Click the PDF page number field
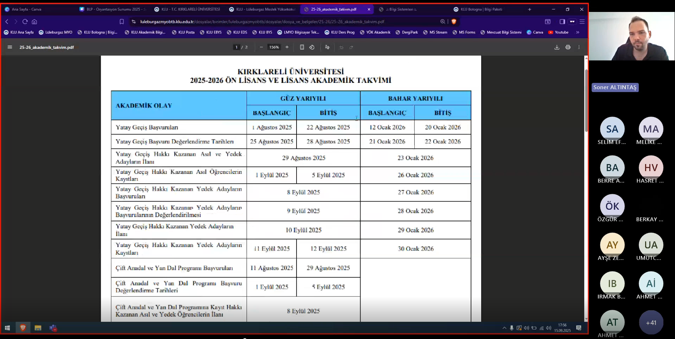The height and width of the screenshot is (339, 675). point(236,47)
